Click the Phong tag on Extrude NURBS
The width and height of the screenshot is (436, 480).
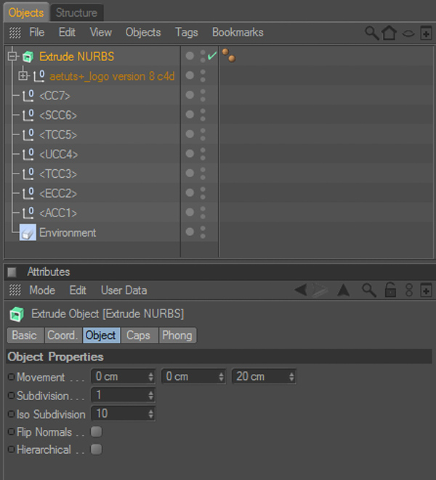click(229, 55)
